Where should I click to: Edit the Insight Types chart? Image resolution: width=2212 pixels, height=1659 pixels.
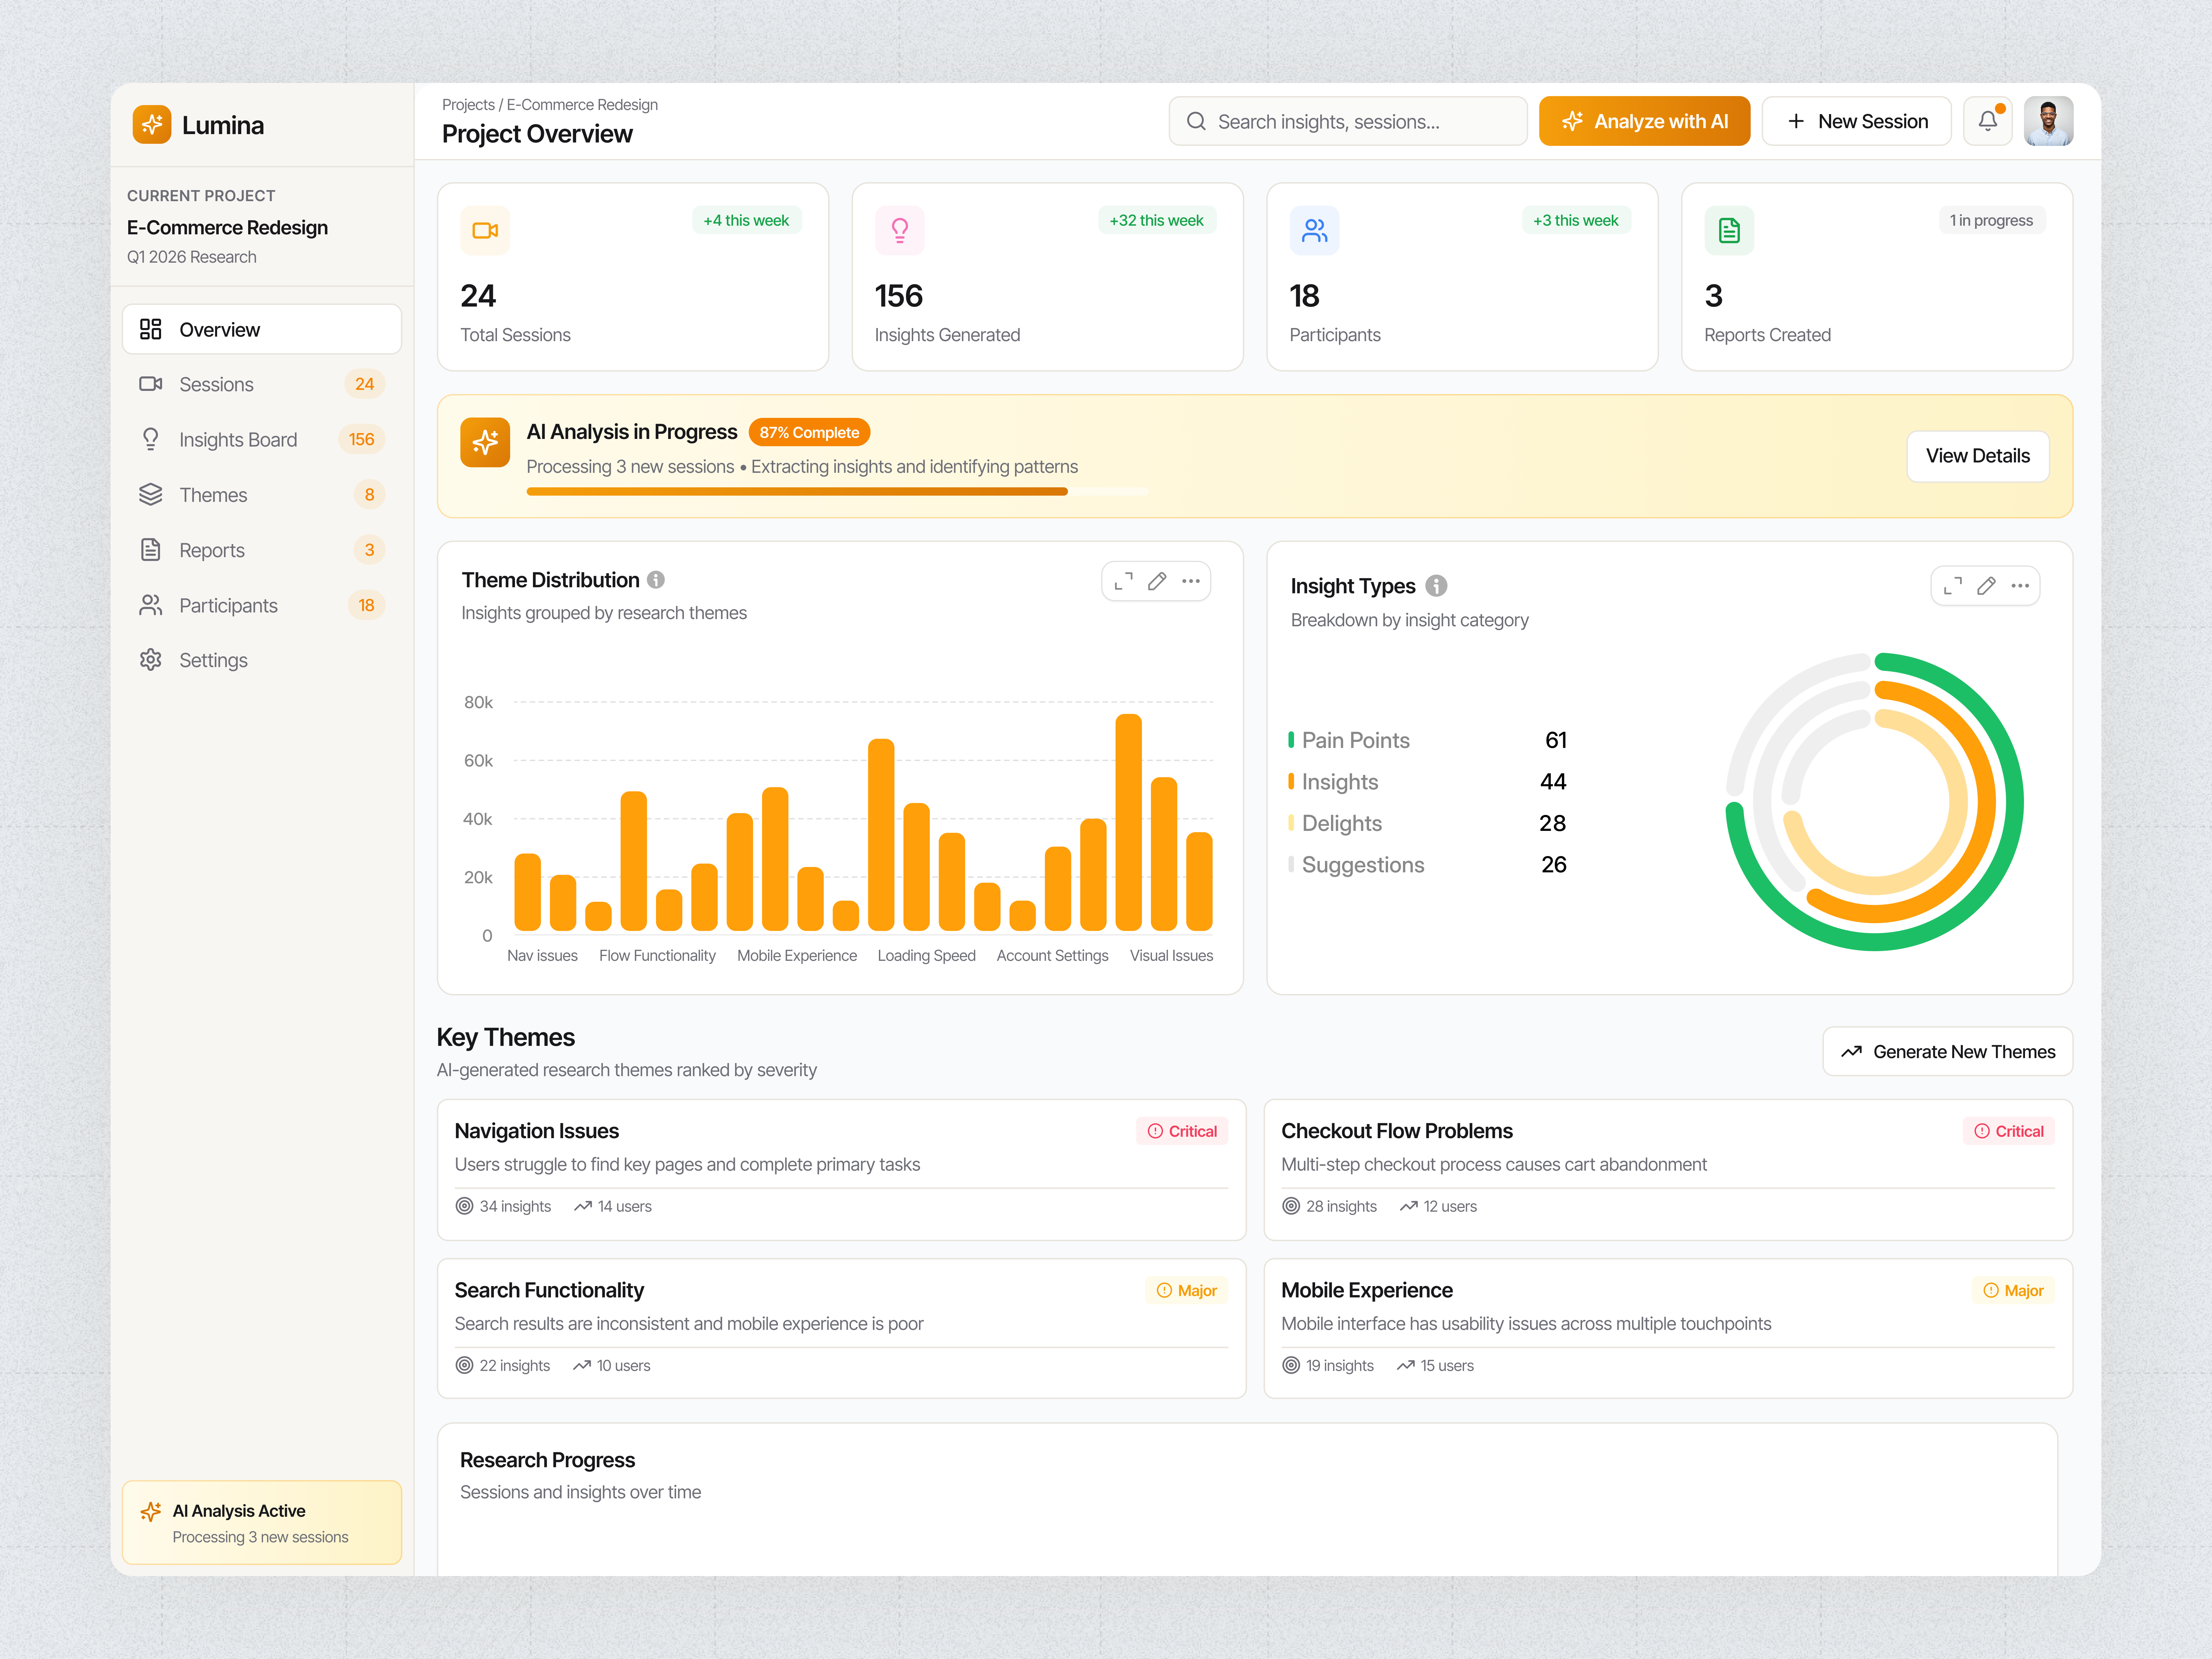1986,586
